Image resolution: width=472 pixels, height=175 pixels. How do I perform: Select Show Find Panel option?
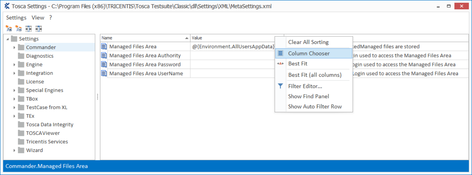(308, 96)
